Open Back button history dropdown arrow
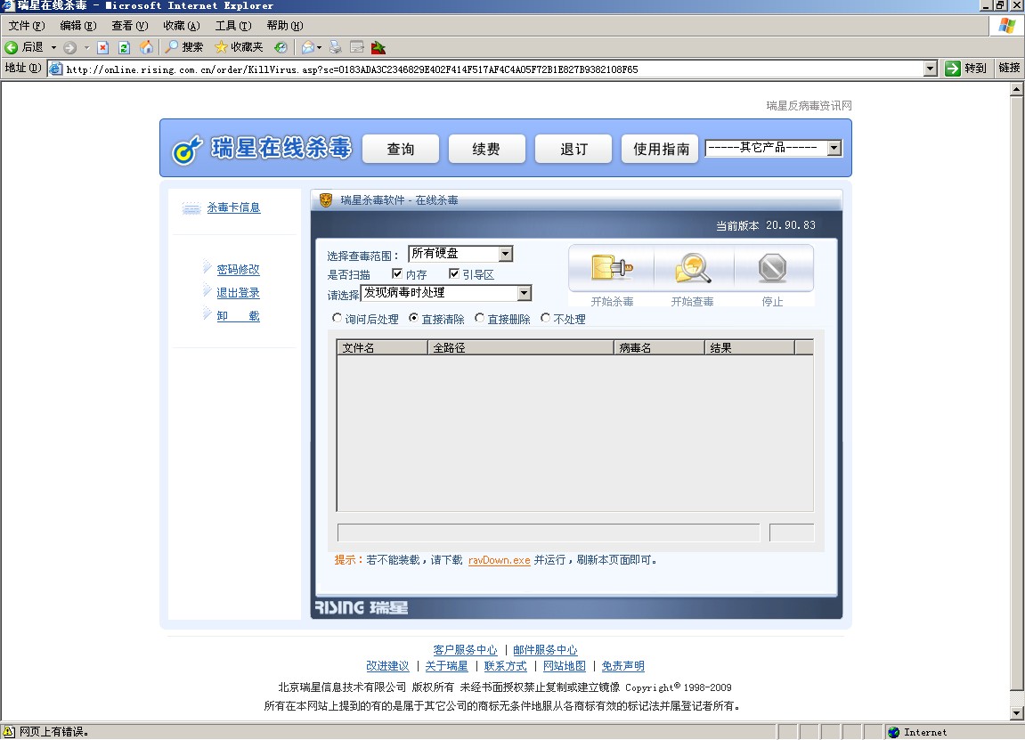1025x740 pixels. [53, 47]
